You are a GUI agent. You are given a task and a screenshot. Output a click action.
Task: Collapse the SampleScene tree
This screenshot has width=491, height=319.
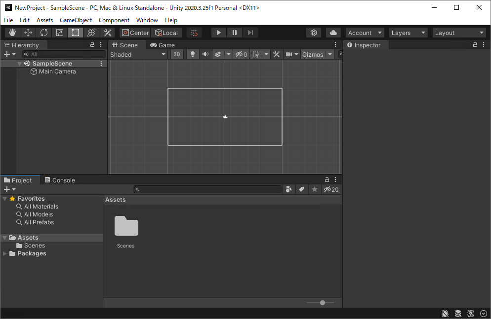coord(19,64)
